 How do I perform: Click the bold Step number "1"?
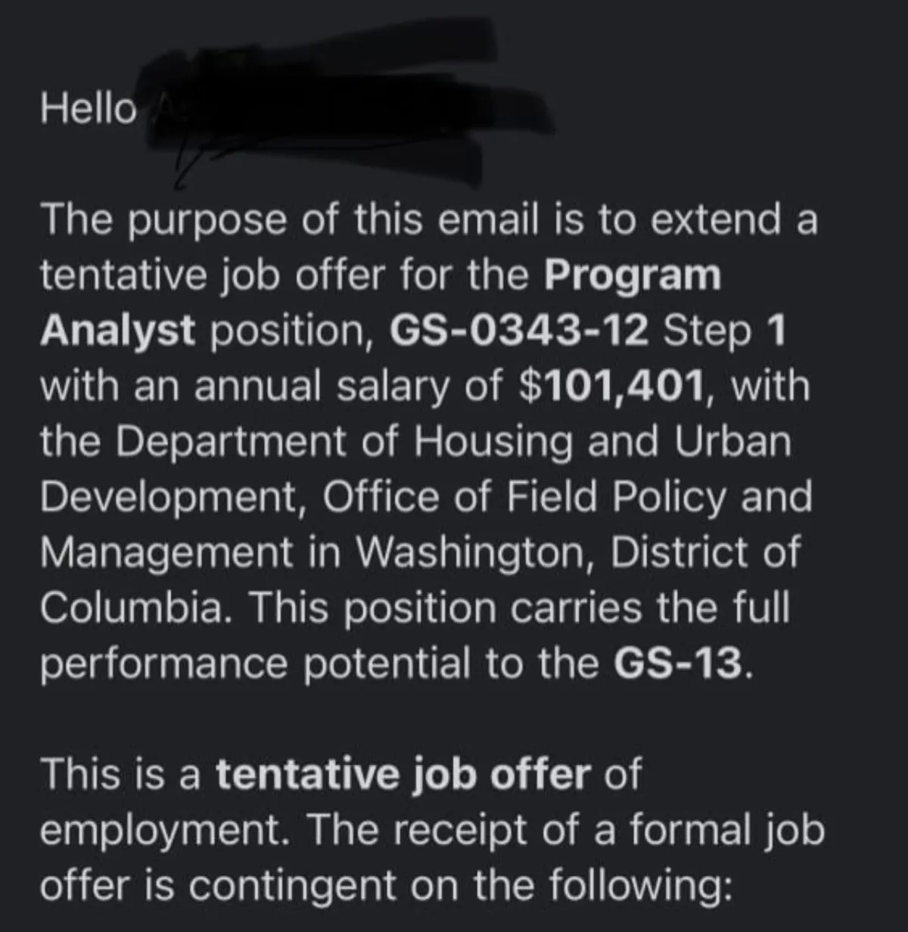point(777,331)
